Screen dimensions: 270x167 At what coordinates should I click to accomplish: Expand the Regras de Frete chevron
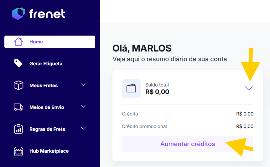83,128
